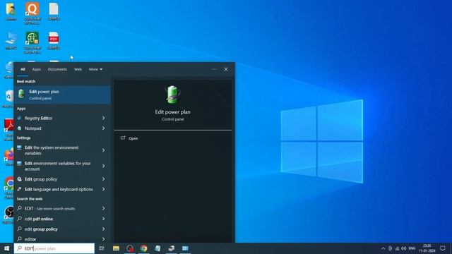
Task: Click the volume speaker tray icon
Action: pyautogui.click(x=403, y=248)
